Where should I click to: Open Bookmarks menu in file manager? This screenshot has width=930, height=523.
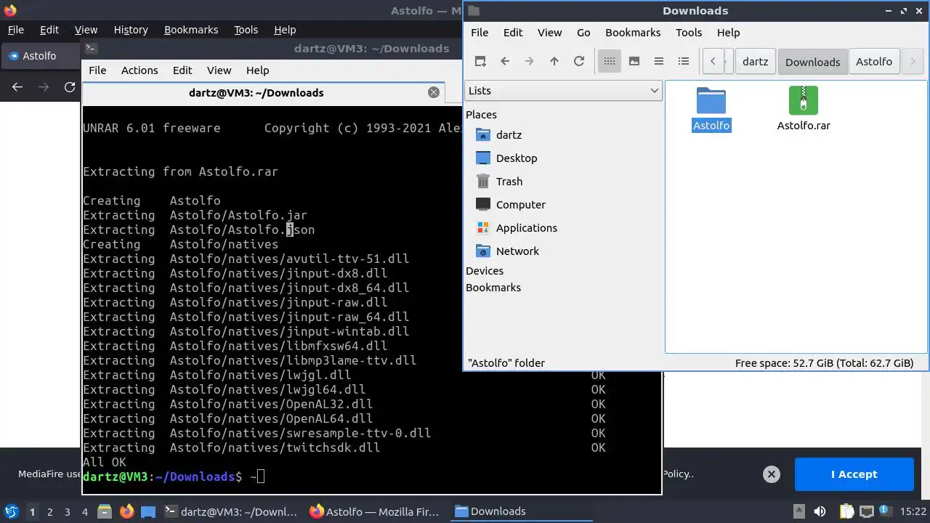pyautogui.click(x=633, y=32)
